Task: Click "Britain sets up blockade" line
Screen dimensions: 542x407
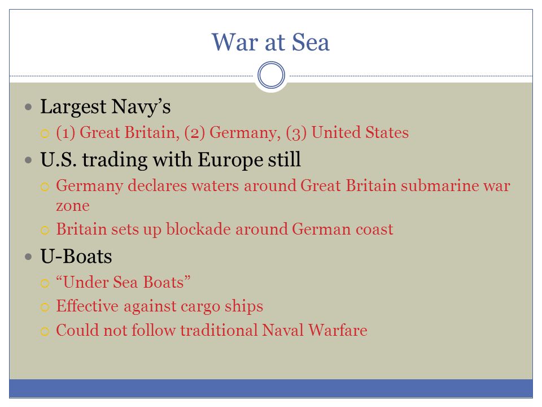Action: 225,230
